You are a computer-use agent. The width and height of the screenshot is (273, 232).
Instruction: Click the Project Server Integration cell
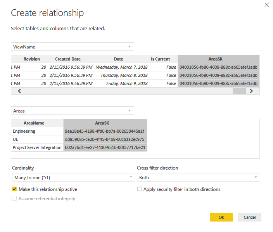[x=37, y=147]
